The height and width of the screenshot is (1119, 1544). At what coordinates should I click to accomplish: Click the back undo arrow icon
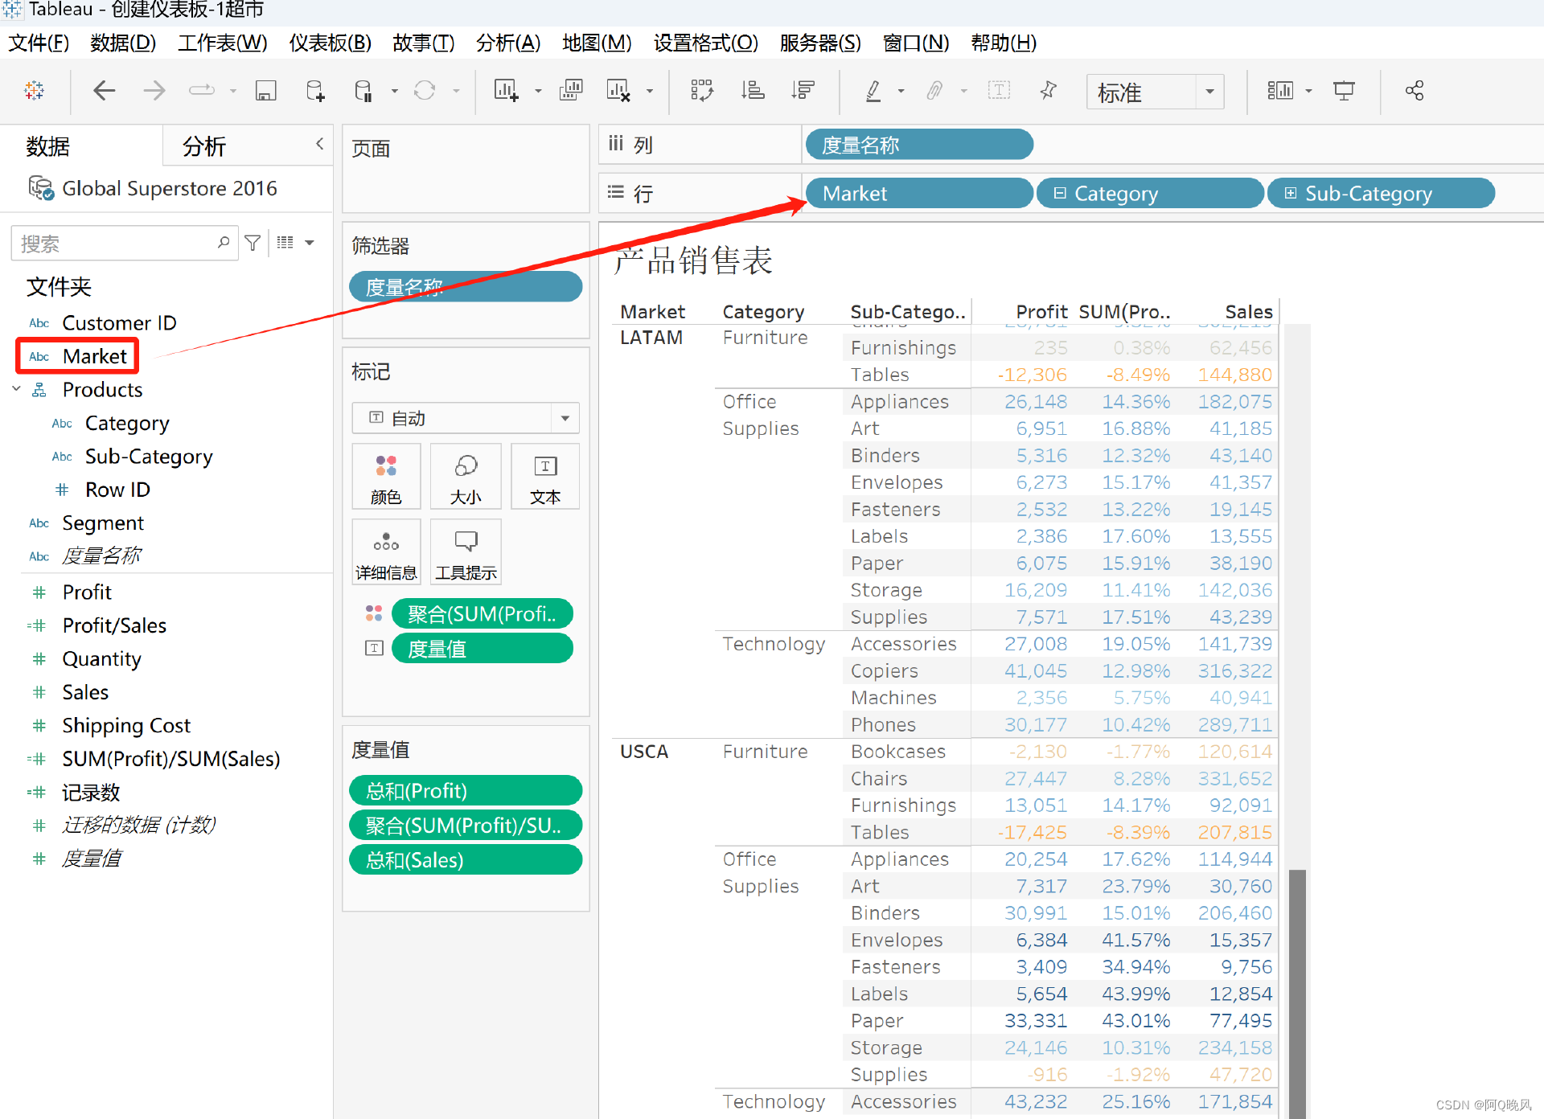(x=104, y=91)
